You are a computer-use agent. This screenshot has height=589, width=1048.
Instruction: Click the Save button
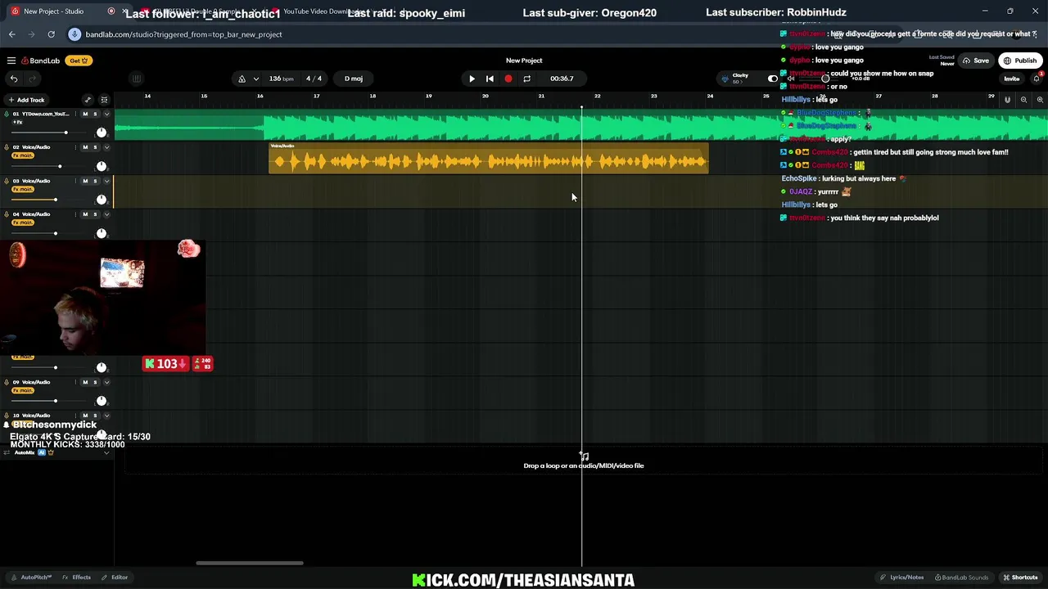click(976, 61)
